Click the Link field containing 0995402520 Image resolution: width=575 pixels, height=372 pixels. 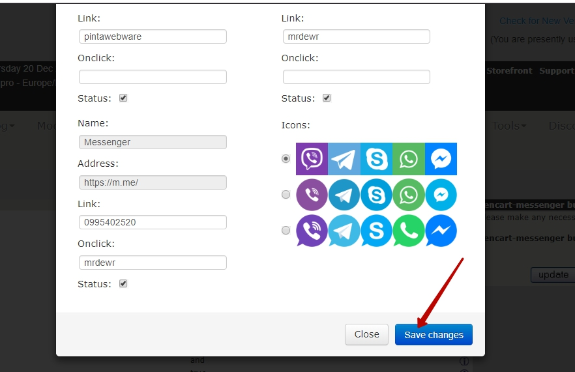[153, 222]
